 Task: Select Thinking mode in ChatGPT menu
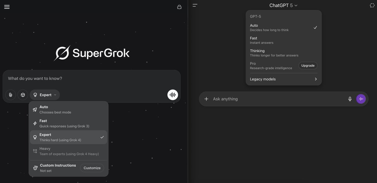(284, 53)
